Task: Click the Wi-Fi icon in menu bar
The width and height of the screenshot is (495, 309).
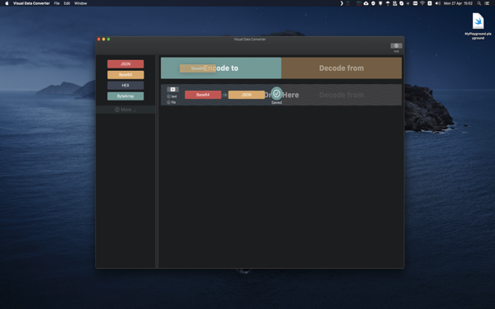Action: click(422, 3)
